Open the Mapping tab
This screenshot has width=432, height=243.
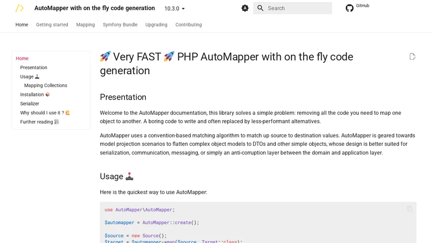85,24
